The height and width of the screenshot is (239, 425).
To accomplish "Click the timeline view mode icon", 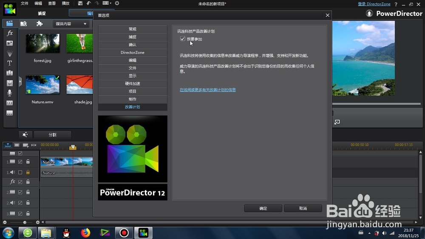I will [8, 145].
